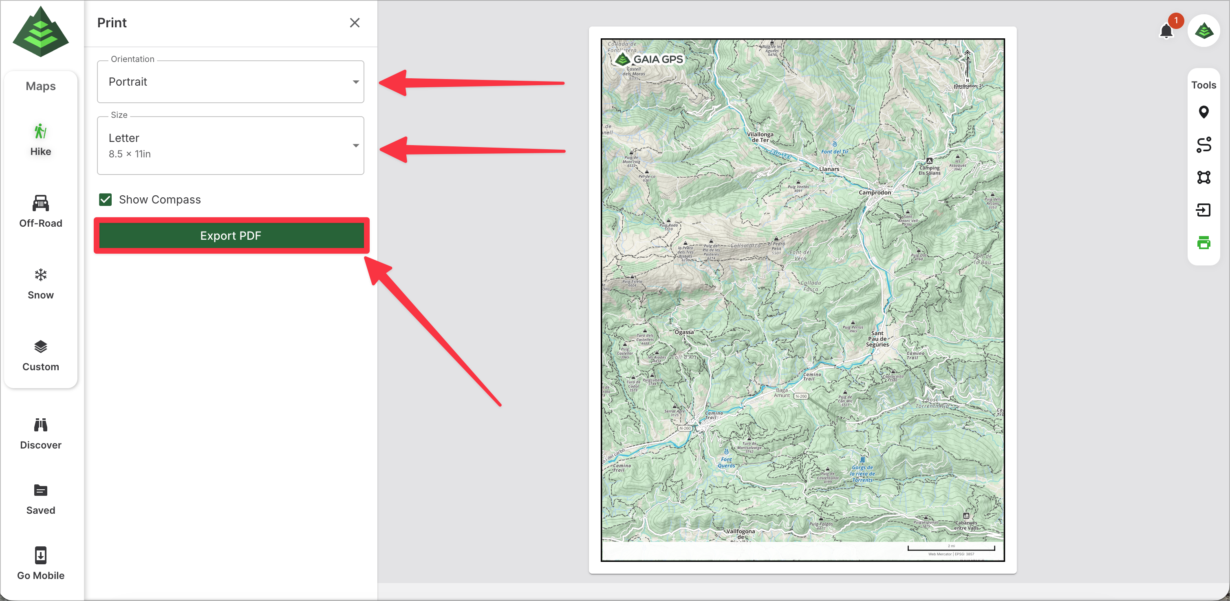Click the import data tool icon

point(1203,210)
